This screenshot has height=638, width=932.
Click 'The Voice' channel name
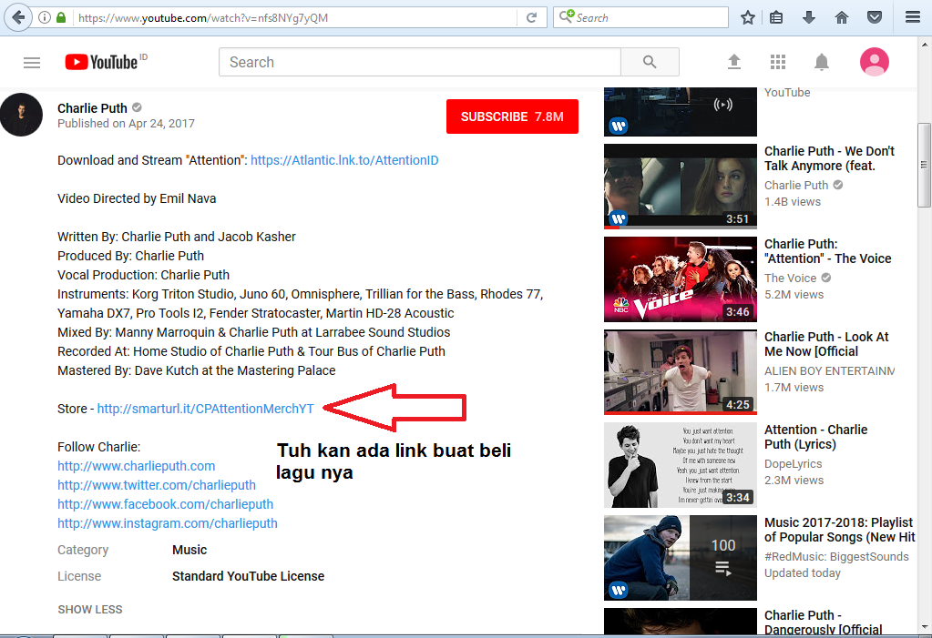point(791,278)
